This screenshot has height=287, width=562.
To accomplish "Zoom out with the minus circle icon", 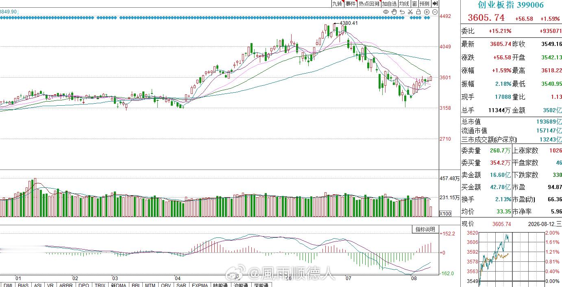I will point(435,12).
